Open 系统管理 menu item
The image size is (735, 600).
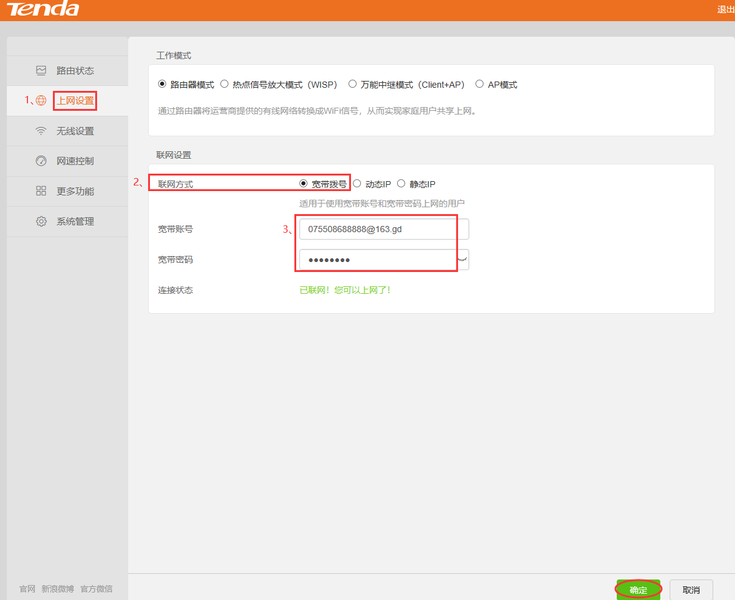coord(75,222)
